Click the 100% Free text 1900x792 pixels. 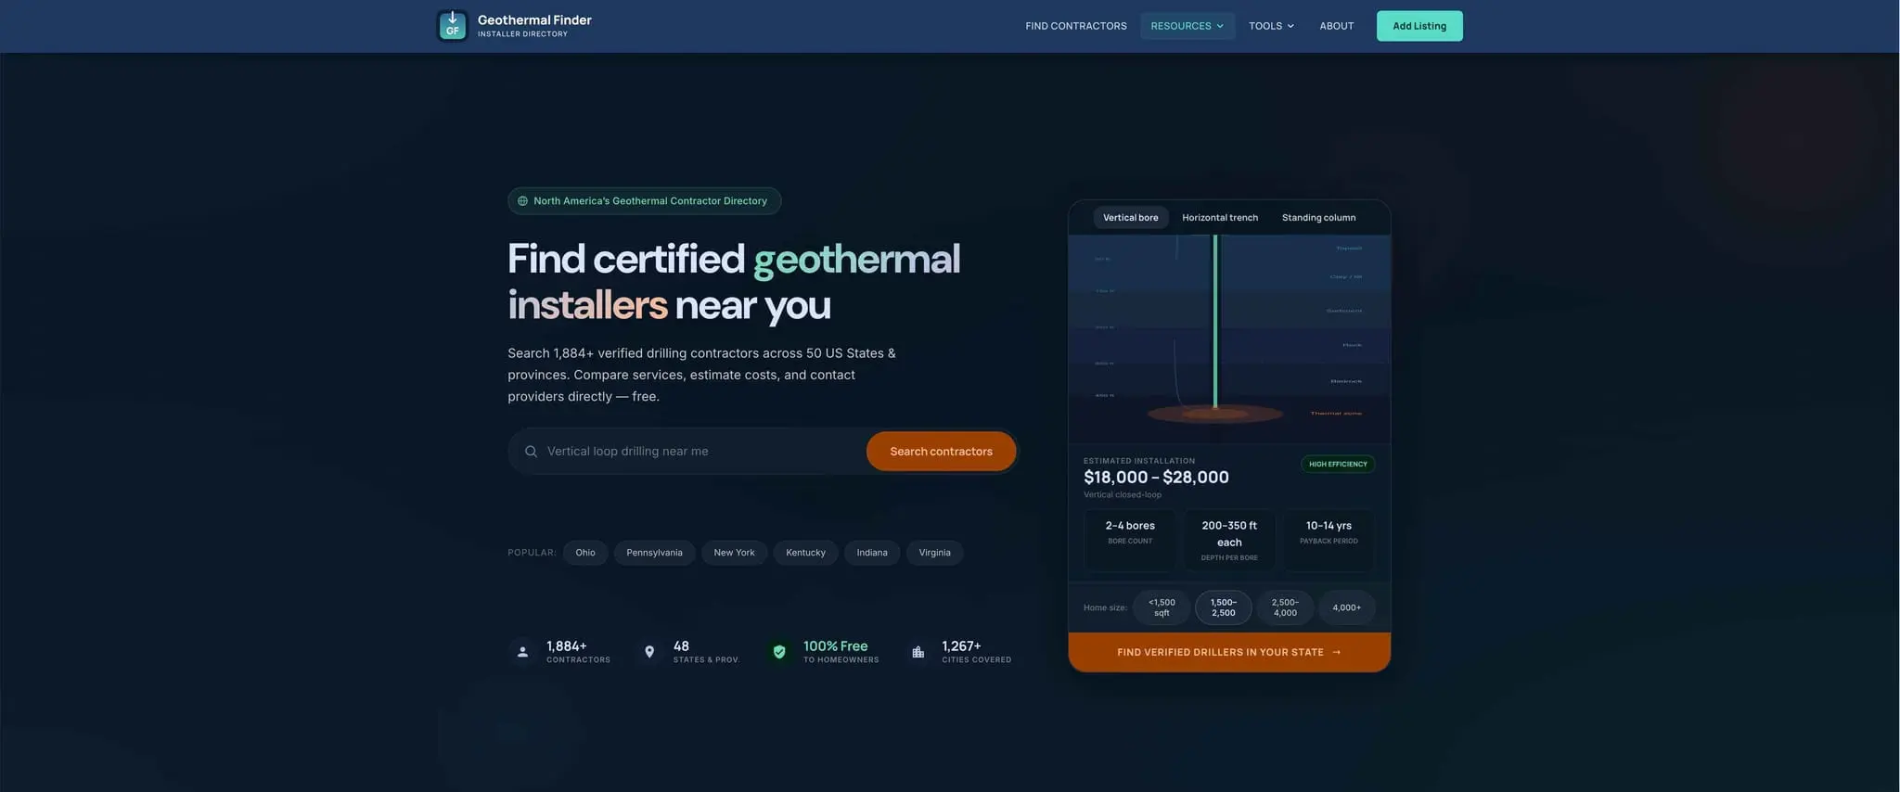(x=835, y=646)
